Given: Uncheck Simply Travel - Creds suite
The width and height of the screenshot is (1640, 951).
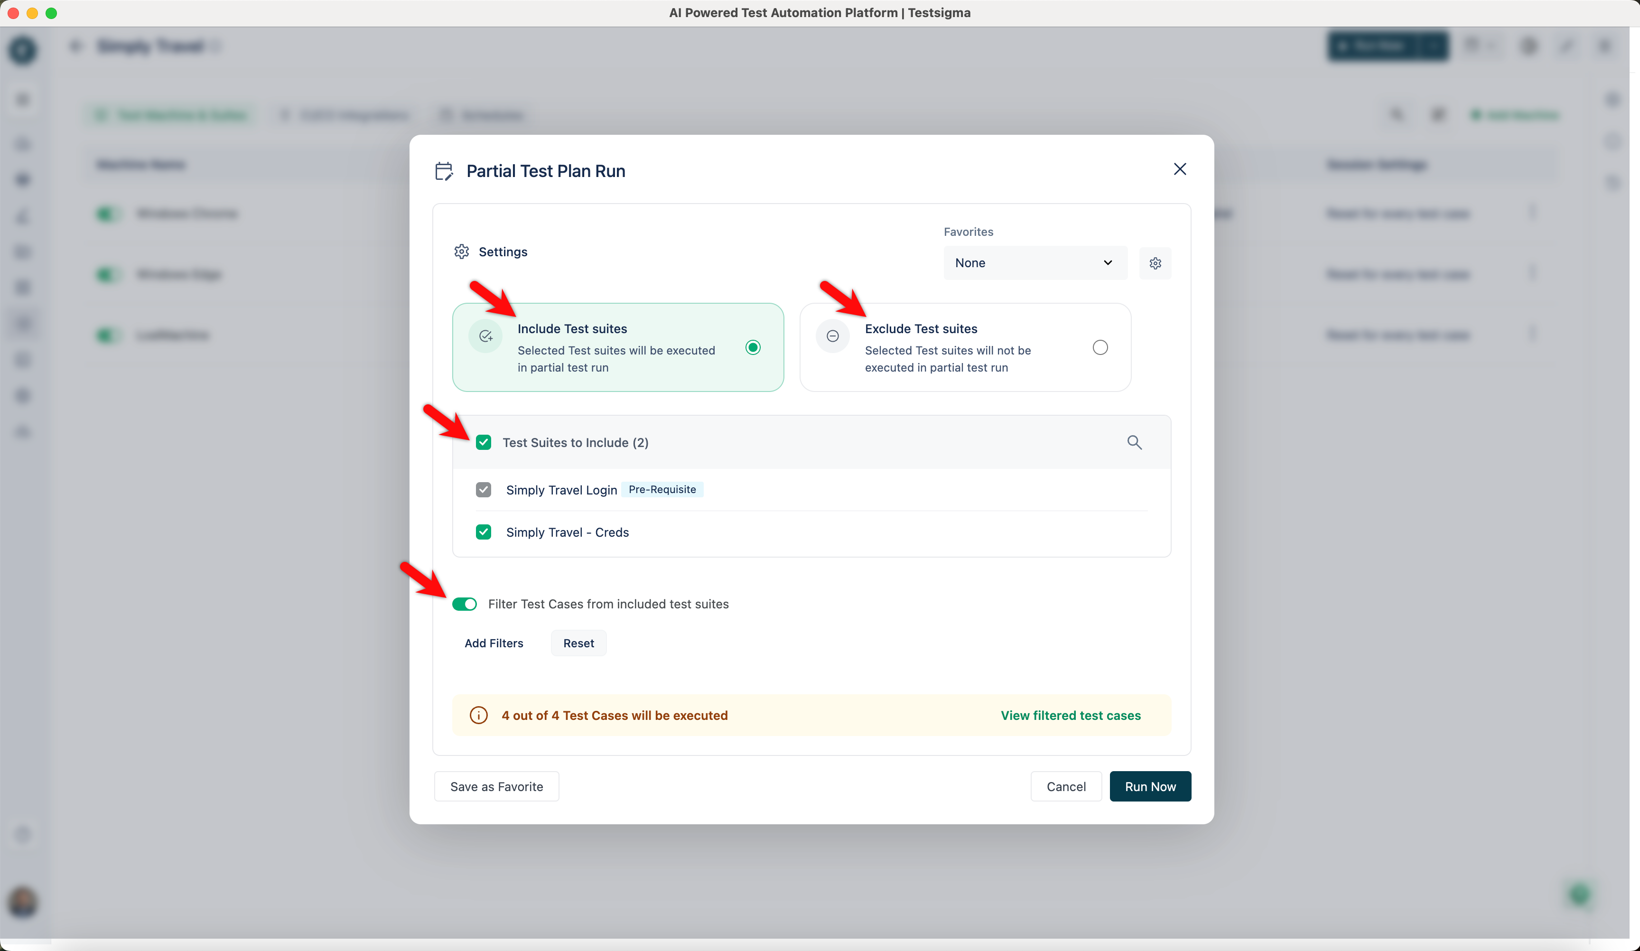Looking at the screenshot, I should pyautogui.click(x=483, y=532).
